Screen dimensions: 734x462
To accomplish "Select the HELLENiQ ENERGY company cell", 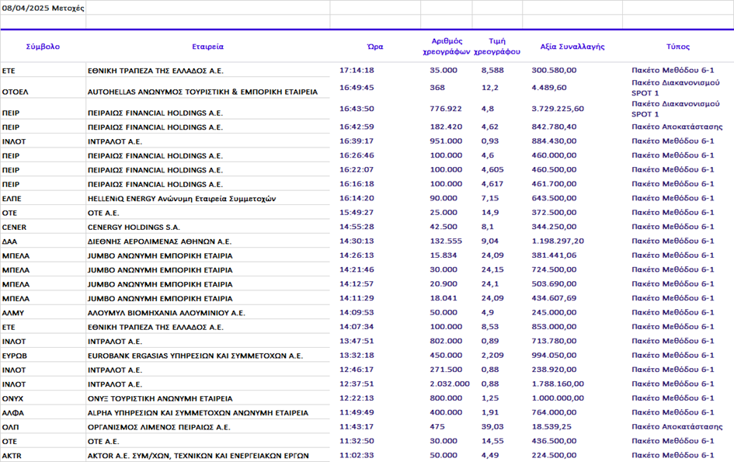I will (x=182, y=199).
